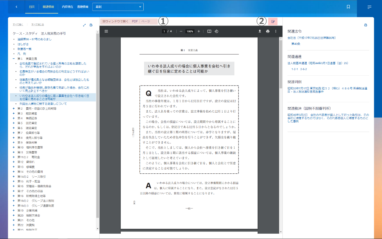Image resolution: width=382 pixels, height=239 pixels.
Task: Expand the 第22 消費税 section
Action: [x=14, y=225]
